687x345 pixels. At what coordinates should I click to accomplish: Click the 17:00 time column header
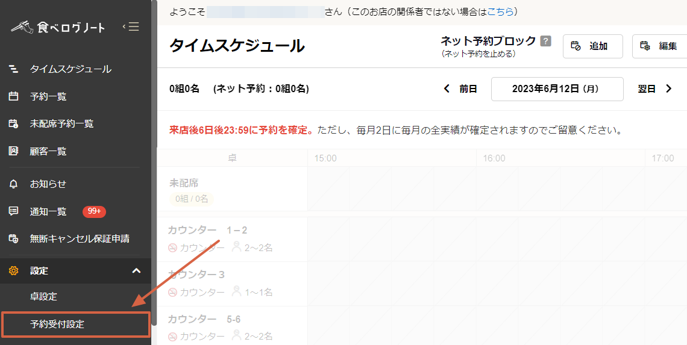[x=663, y=158]
